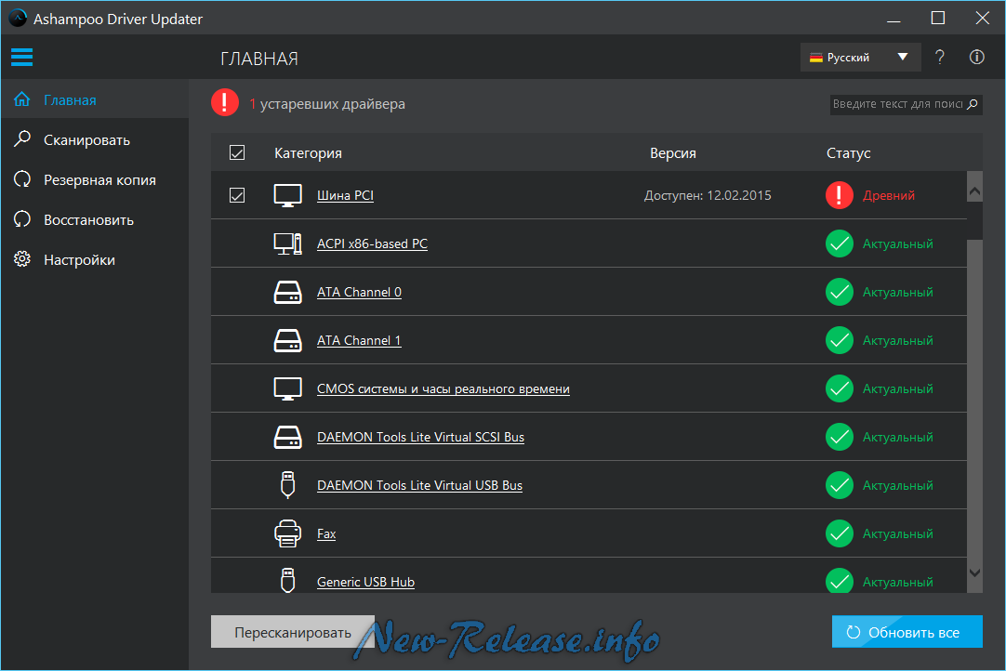Screen dimensions: 1006x671
Task: Open DAEMON Tools Lite Virtual SCSI Bus link
Action: pyautogui.click(x=421, y=438)
